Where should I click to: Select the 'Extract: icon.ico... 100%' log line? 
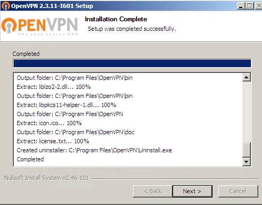click(49, 123)
